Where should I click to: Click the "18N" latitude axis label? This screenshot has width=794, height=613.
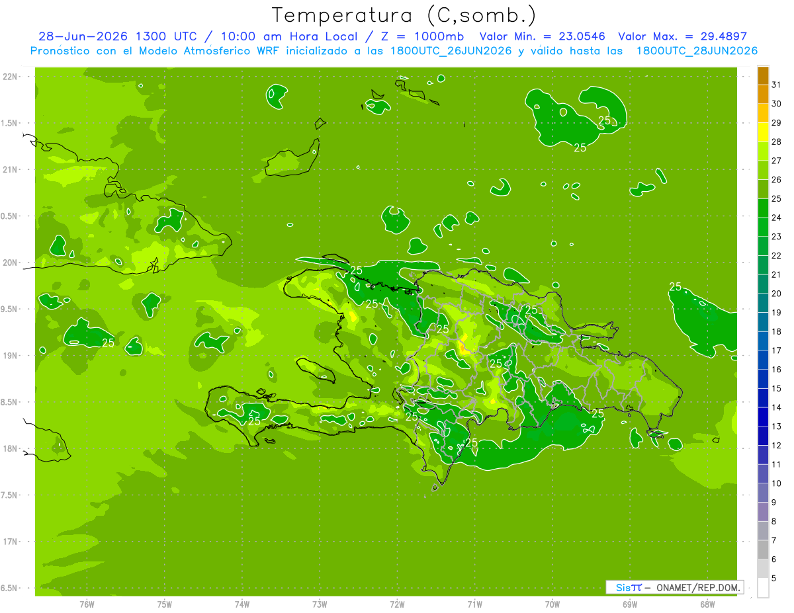coord(10,448)
